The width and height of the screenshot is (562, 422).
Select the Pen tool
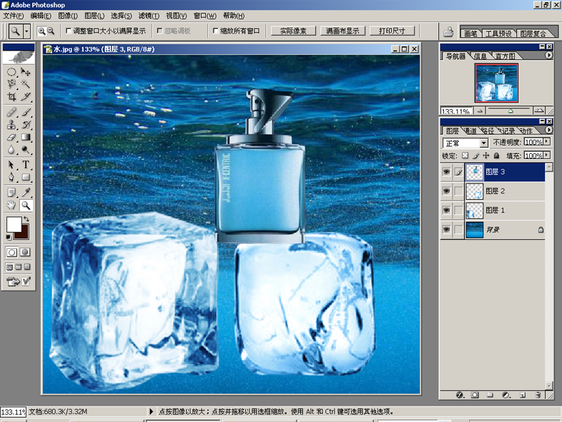[x=11, y=177]
